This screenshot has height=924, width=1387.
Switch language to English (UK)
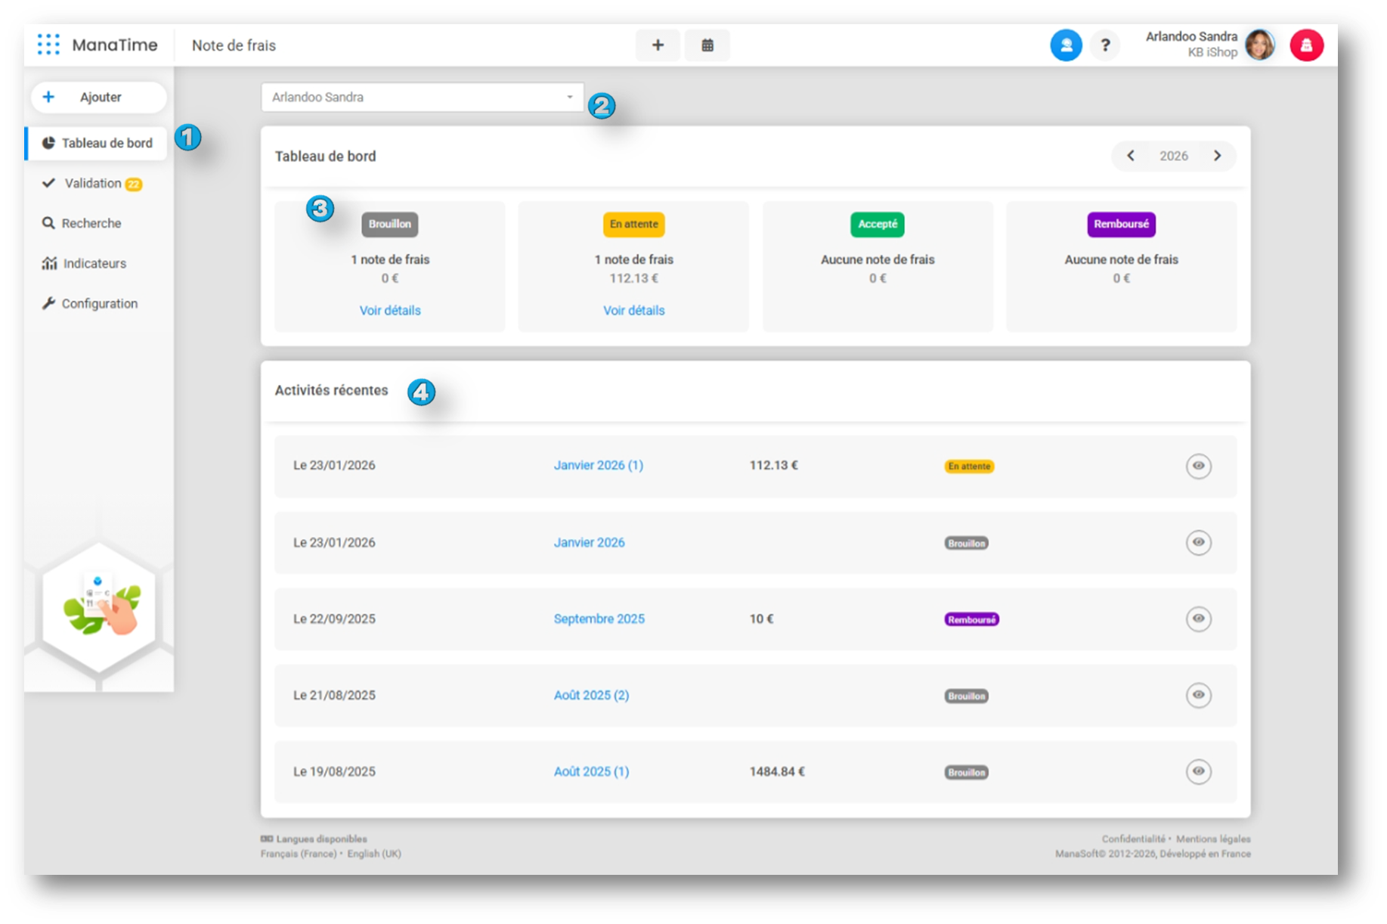374,854
